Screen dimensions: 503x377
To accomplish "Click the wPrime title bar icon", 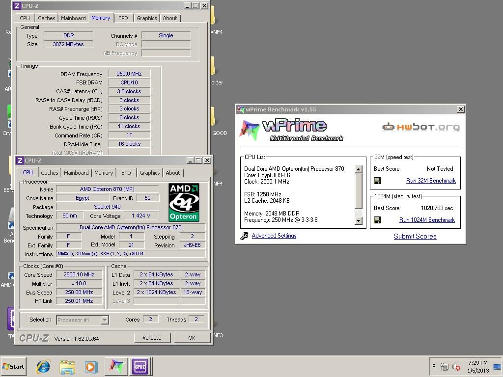I will click(x=241, y=109).
